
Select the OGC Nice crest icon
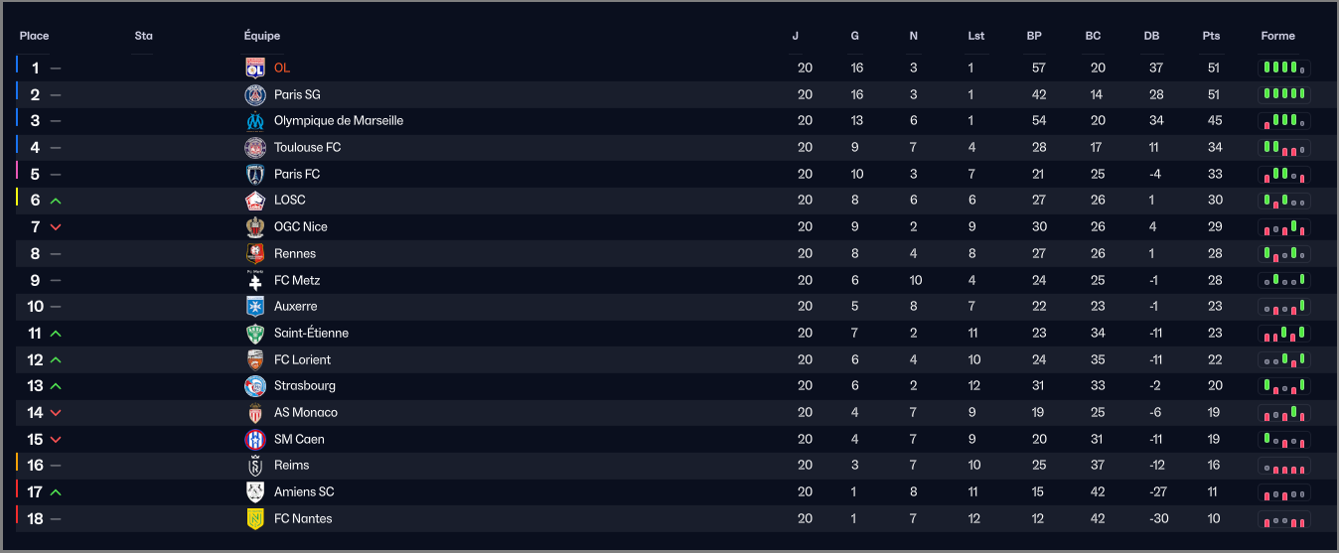[x=255, y=226]
